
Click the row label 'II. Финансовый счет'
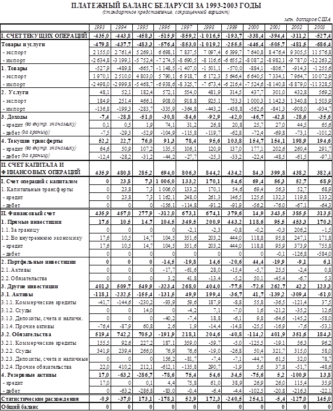[29, 213]
